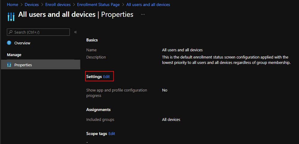Open Enroll devices breadcrumb link
This screenshot has height=144, width=299.
point(58,5)
